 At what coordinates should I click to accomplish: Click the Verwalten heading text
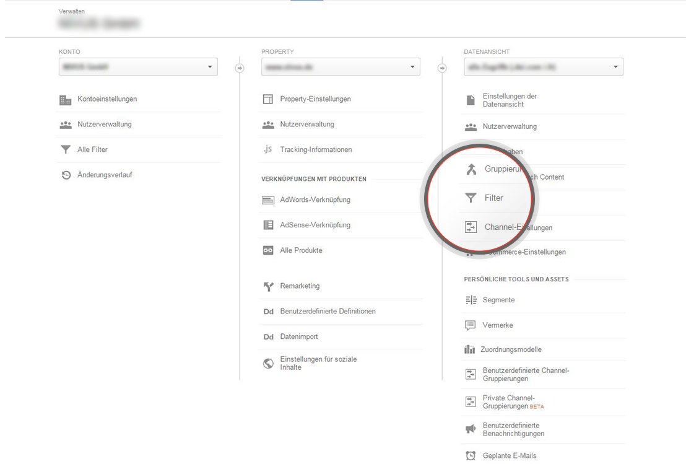tap(72, 11)
